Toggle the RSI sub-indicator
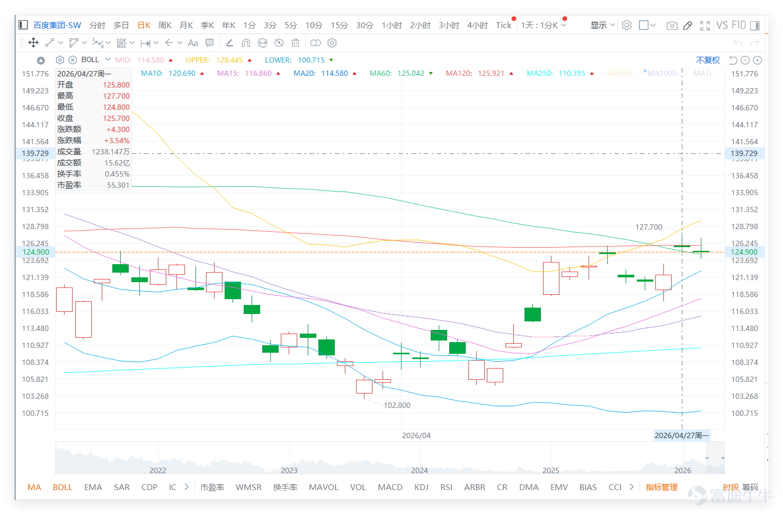Image resolution: width=783 pixels, height=515 pixels. tap(447, 487)
